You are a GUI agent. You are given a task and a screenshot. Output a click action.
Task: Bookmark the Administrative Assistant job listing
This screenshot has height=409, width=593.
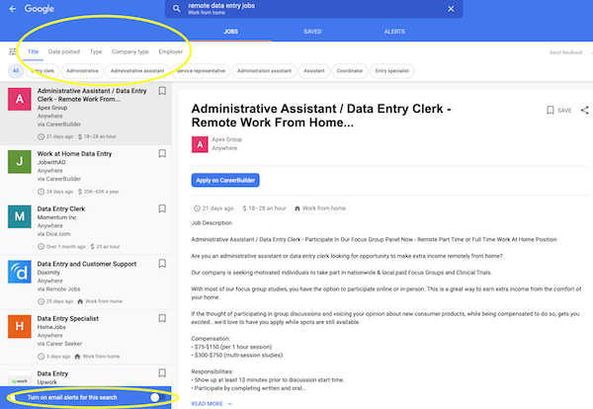coord(162,91)
